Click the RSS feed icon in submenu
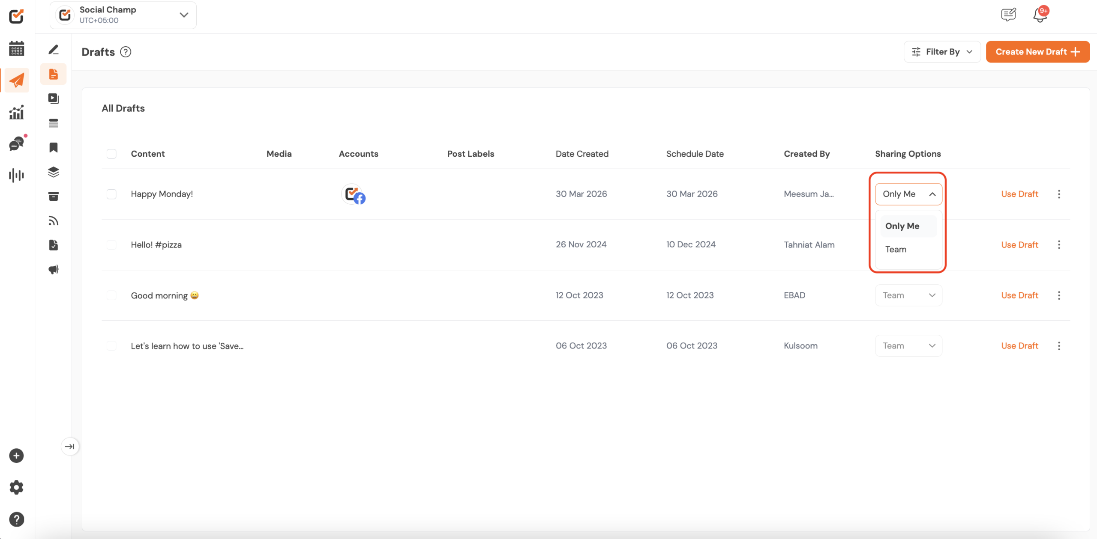The height and width of the screenshot is (539, 1097). [53, 221]
